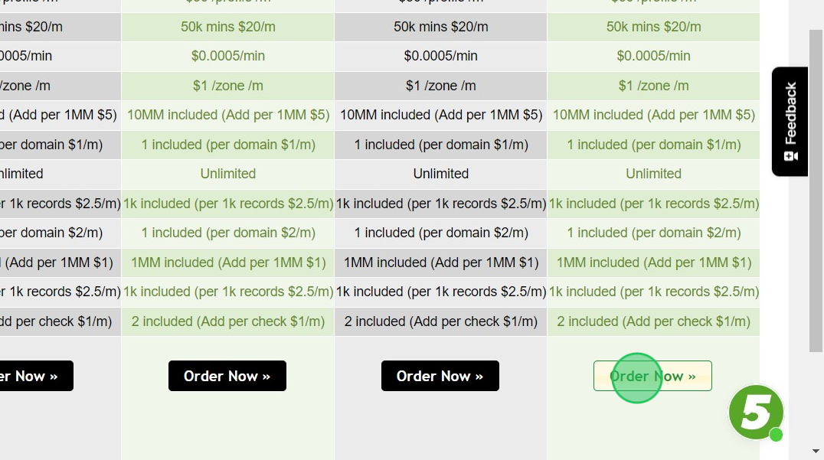The height and width of the screenshot is (460, 824).
Task: Click the cut-off '/zone /m' cell
Action: coord(25,86)
